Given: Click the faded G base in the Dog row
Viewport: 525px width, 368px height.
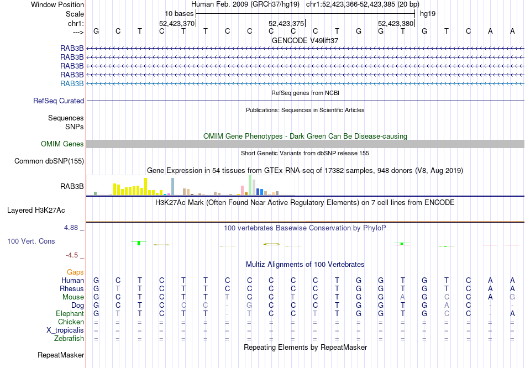Looking at the screenshot, I should 249,306.
